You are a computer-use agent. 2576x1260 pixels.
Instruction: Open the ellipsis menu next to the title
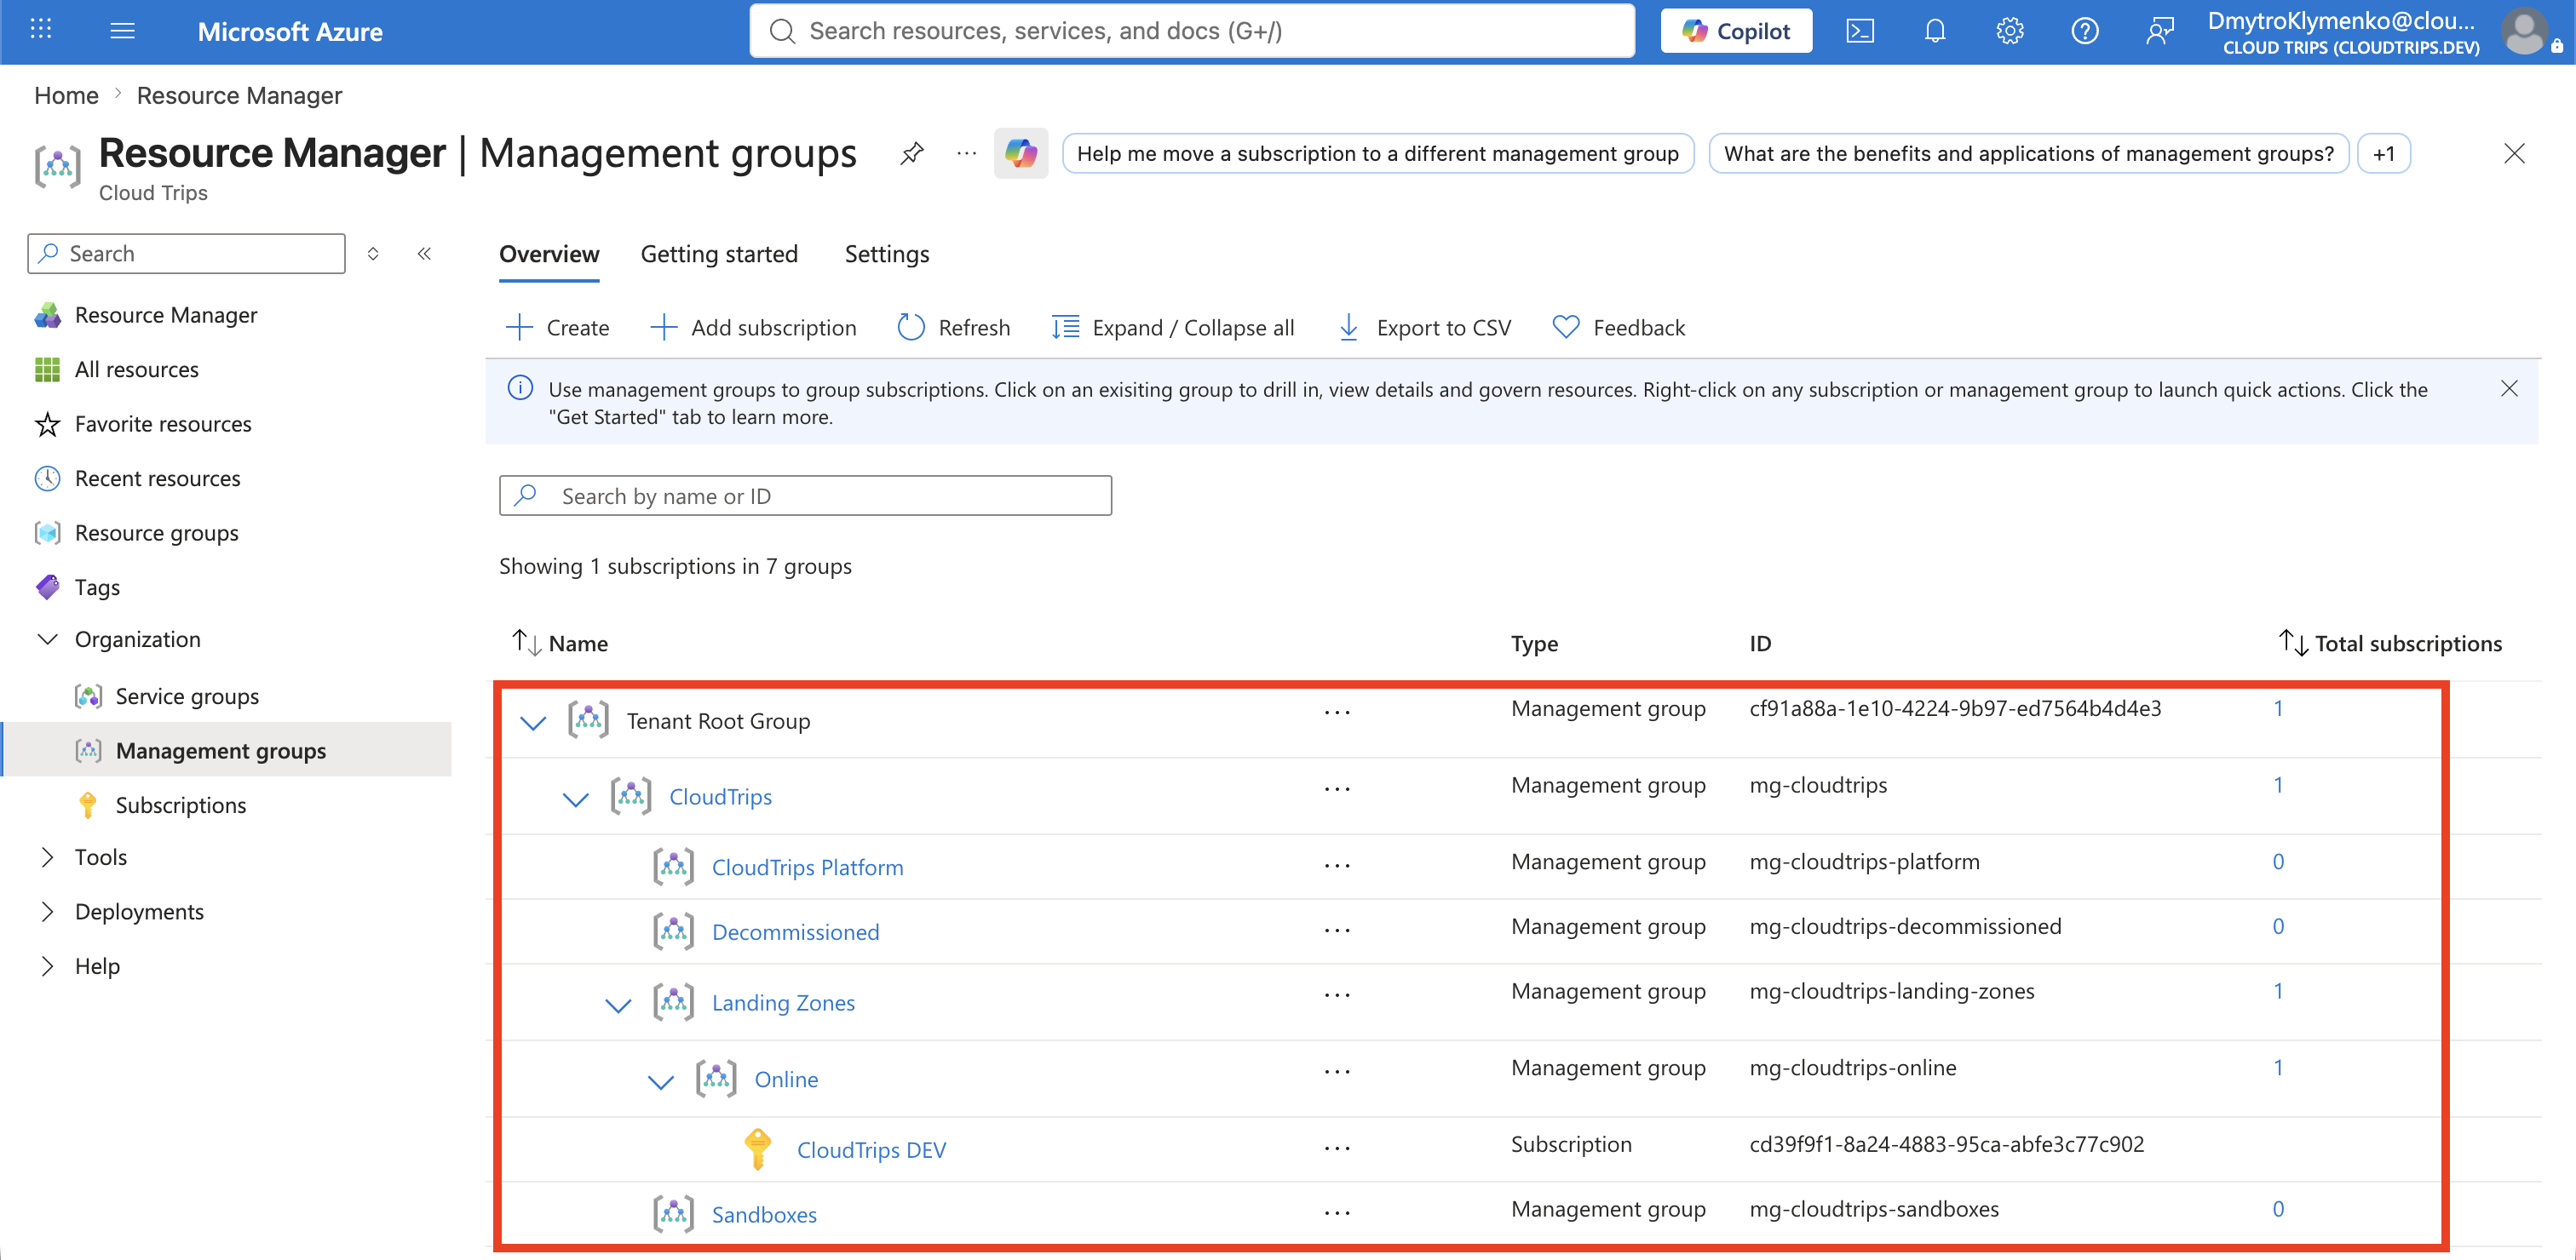point(966,153)
